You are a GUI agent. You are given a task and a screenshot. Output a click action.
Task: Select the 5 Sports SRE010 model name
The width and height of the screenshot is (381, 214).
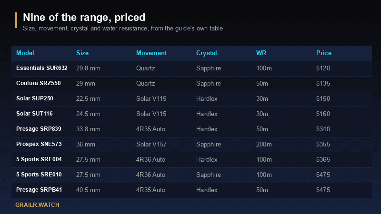(39, 175)
